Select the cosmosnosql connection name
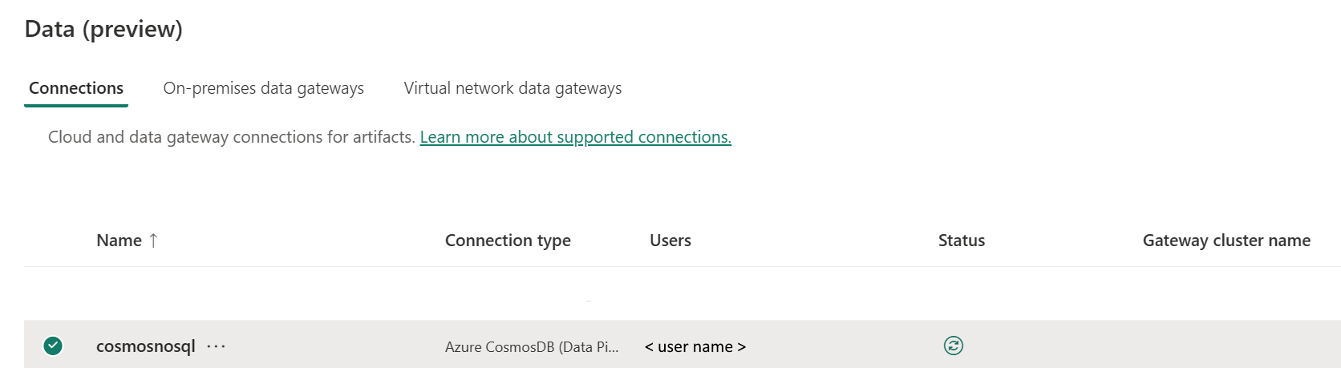Image resolution: width=1341 pixels, height=368 pixels. [x=145, y=346]
